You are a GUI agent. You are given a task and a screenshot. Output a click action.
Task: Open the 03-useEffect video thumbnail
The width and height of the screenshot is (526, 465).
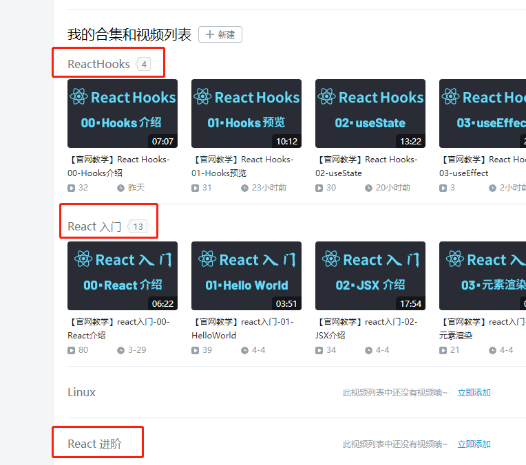click(483, 113)
